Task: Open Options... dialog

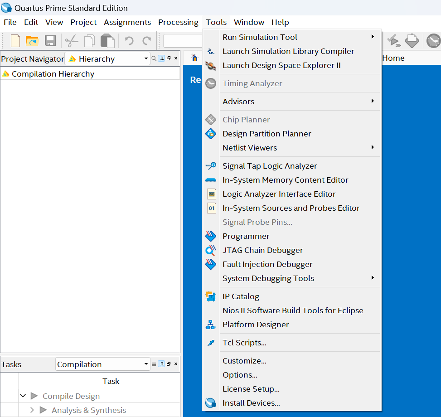Action: [292, 375]
